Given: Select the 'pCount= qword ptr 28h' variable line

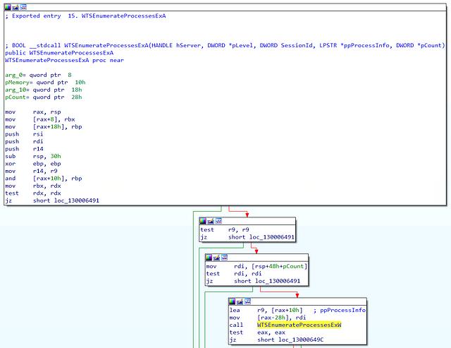Looking at the screenshot, I should click(44, 97).
